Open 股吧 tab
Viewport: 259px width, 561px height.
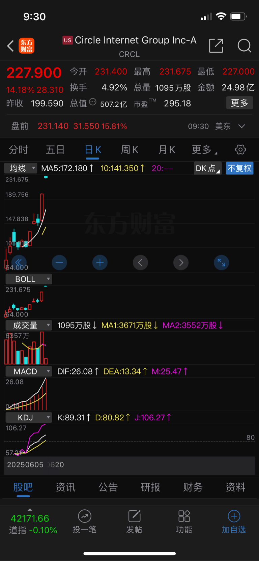tap(23, 487)
